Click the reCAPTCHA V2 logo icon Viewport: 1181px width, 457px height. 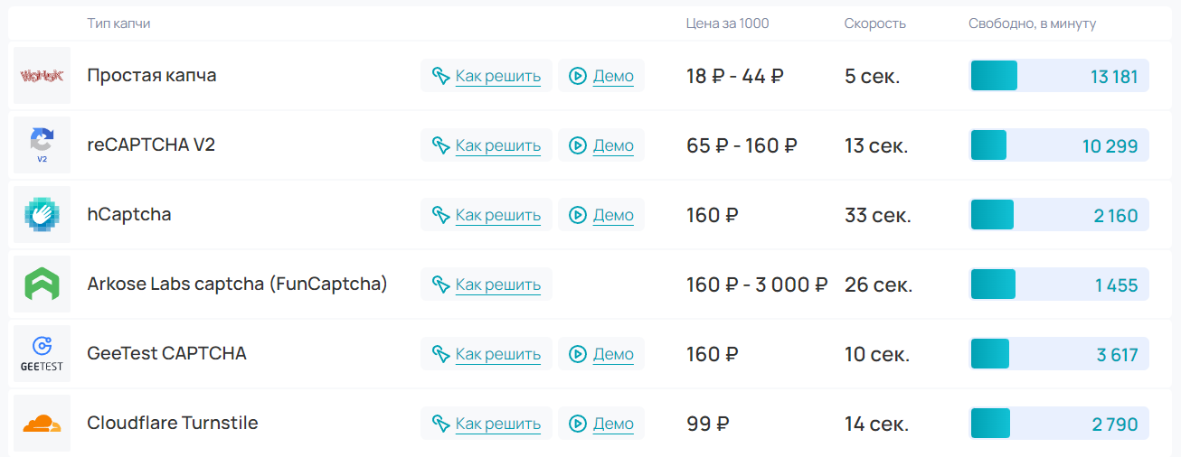42,145
